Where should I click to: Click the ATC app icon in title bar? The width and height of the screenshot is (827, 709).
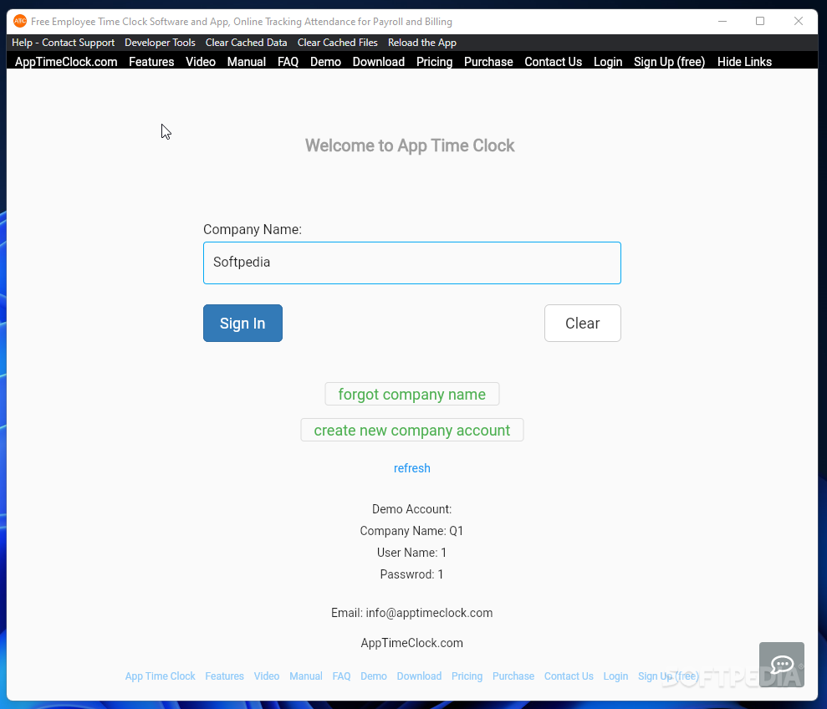pos(19,21)
